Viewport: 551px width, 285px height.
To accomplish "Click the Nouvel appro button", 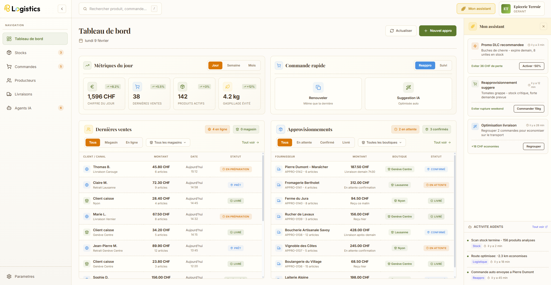I will click(438, 31).
